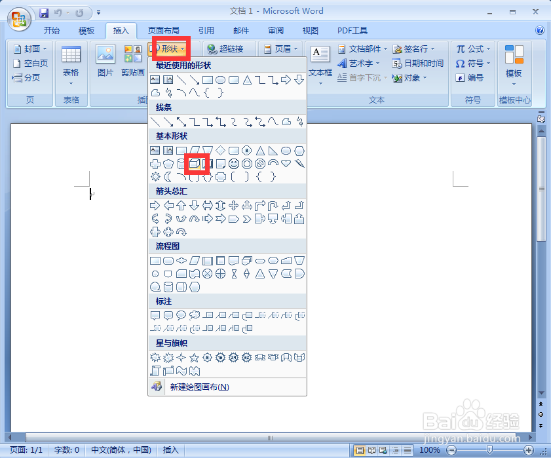Choose the 4-point star shape

(181, 358)
